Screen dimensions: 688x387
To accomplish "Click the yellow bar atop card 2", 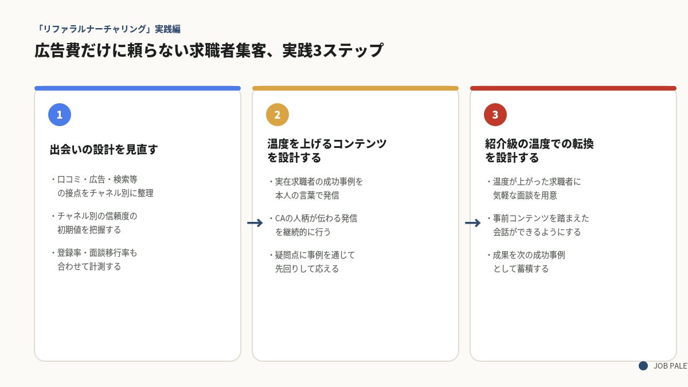I will point(355,88).
